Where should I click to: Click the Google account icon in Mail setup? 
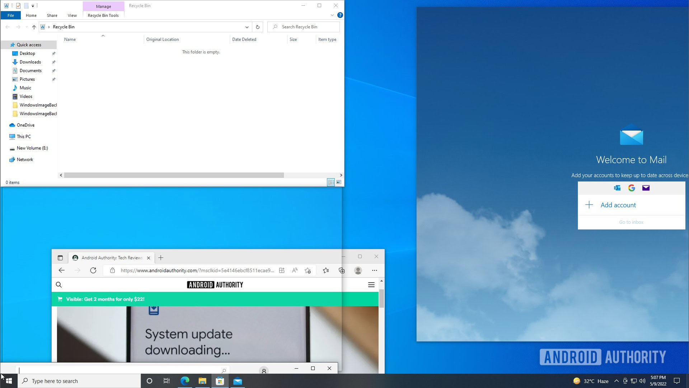(631, 187)
